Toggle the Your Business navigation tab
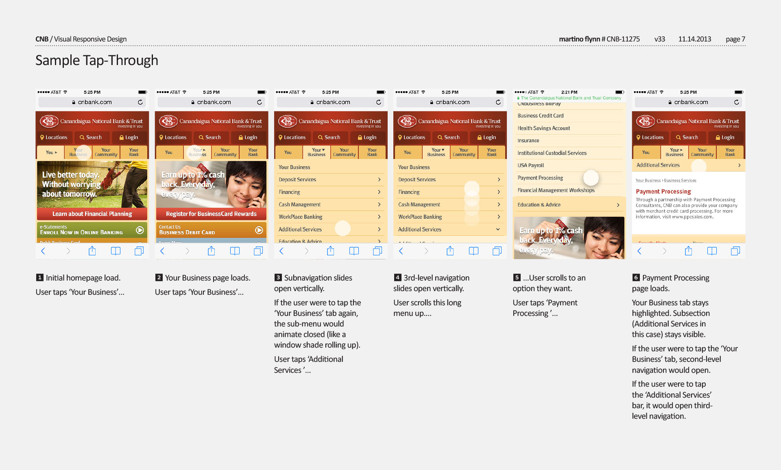Image resolution: width=781 pixels, height=470 pixels. pos(79,153)
